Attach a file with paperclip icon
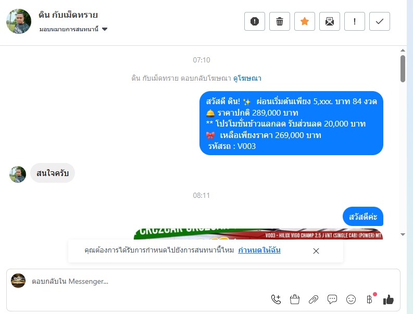Image resolution: width=413 pixels, height=314 pixels. (314, 299)
